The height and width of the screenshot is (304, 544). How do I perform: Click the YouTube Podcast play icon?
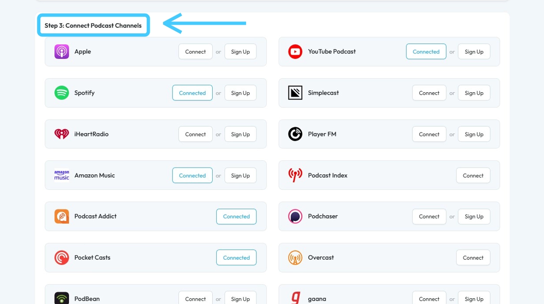tap(295, 51)
